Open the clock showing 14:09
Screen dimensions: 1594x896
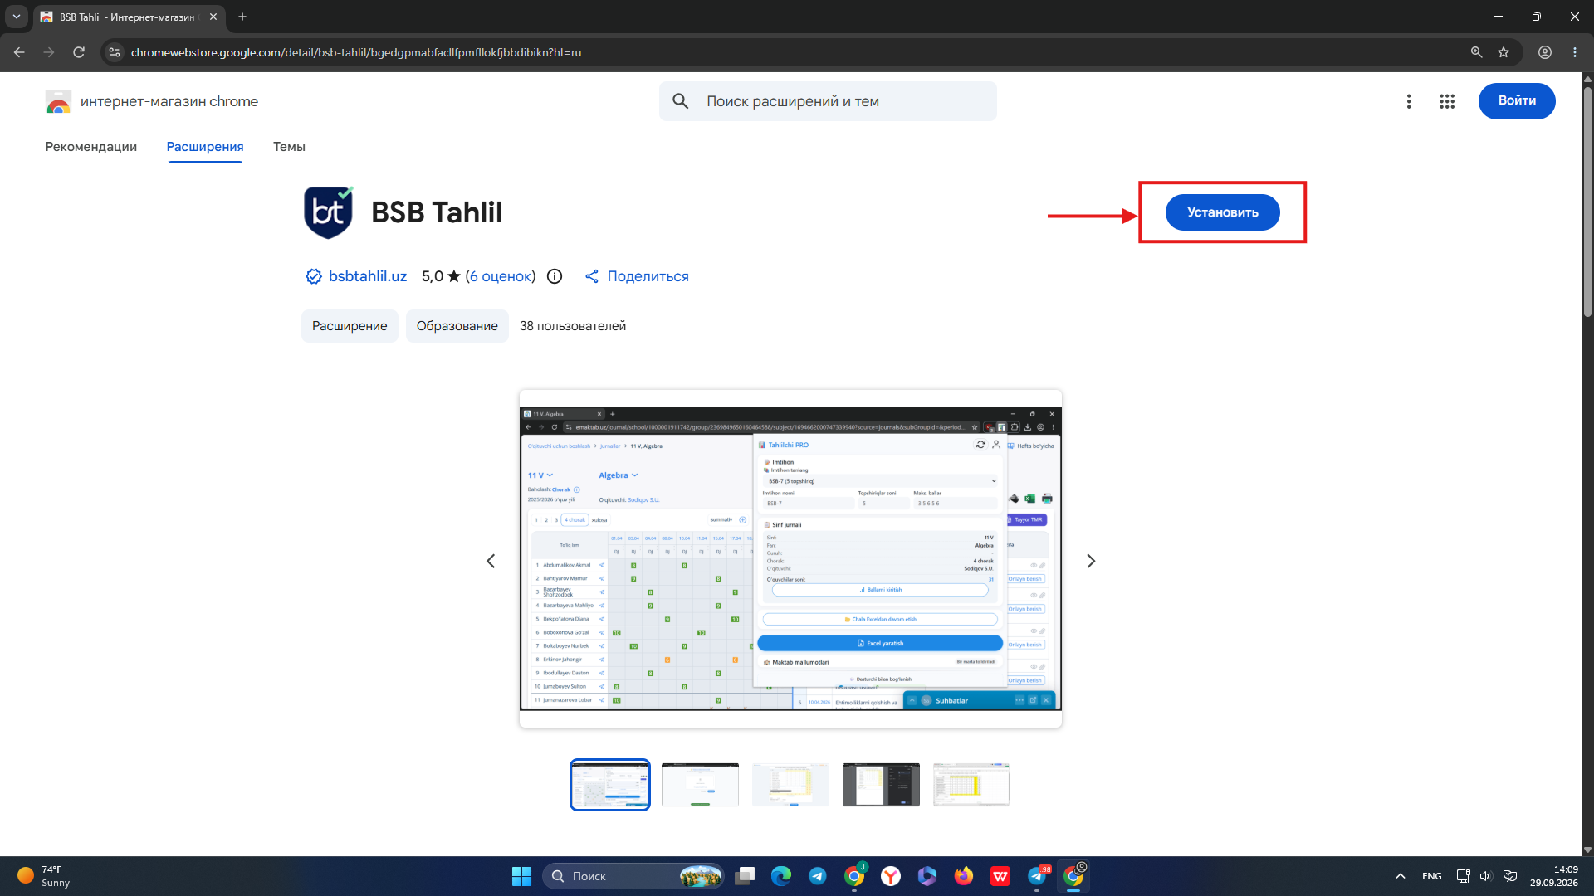(x=1554, y=876)
